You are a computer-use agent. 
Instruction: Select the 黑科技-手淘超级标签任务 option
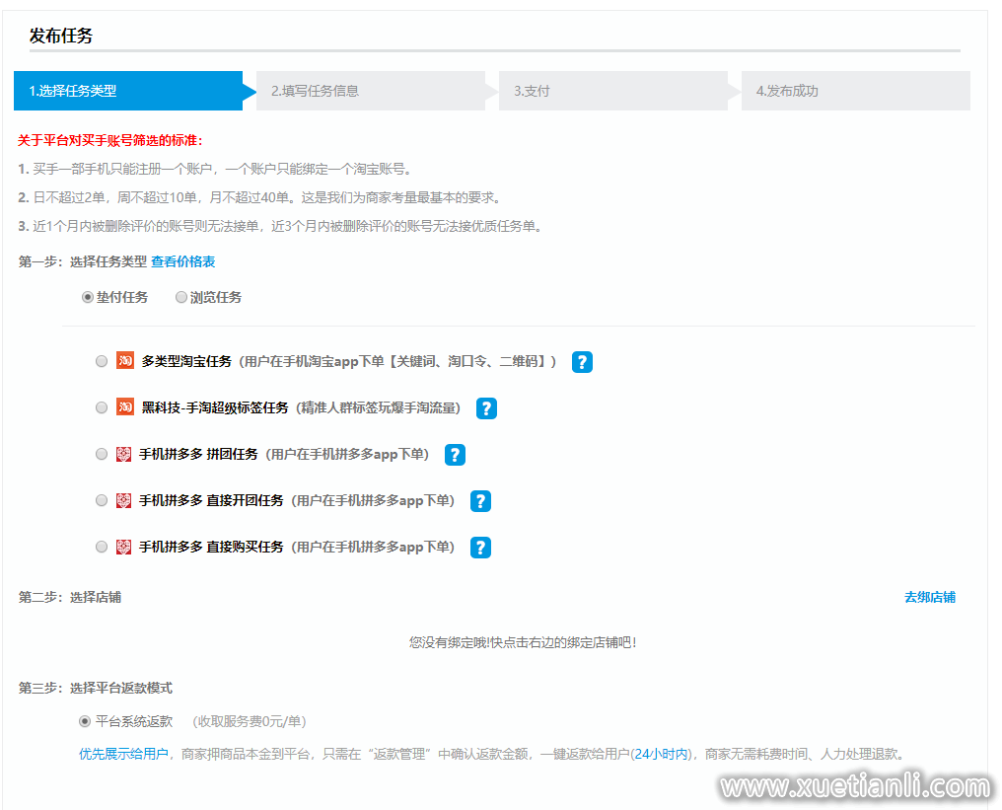coord(102,406)
